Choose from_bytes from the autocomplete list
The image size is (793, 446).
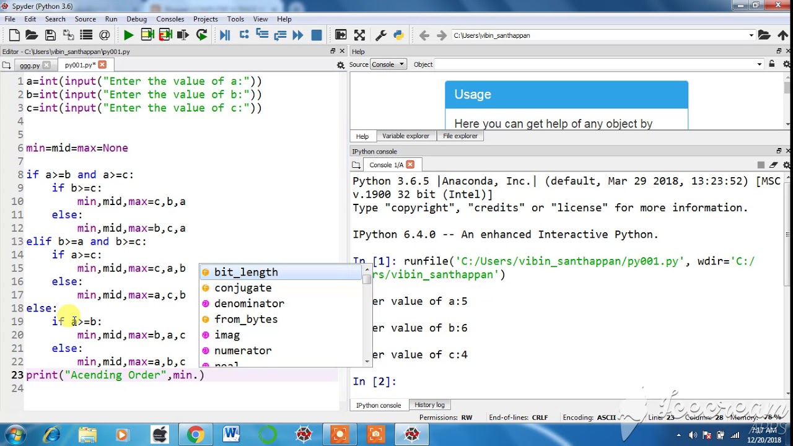281,319
